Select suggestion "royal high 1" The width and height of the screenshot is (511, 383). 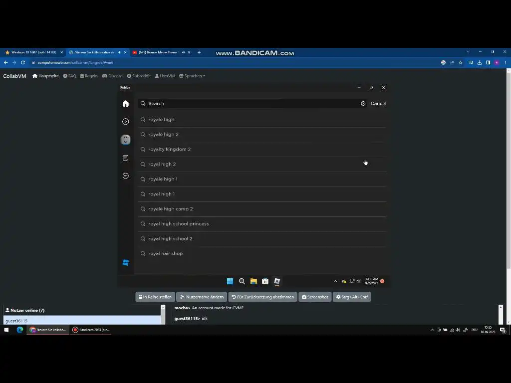tap(262, 194)
